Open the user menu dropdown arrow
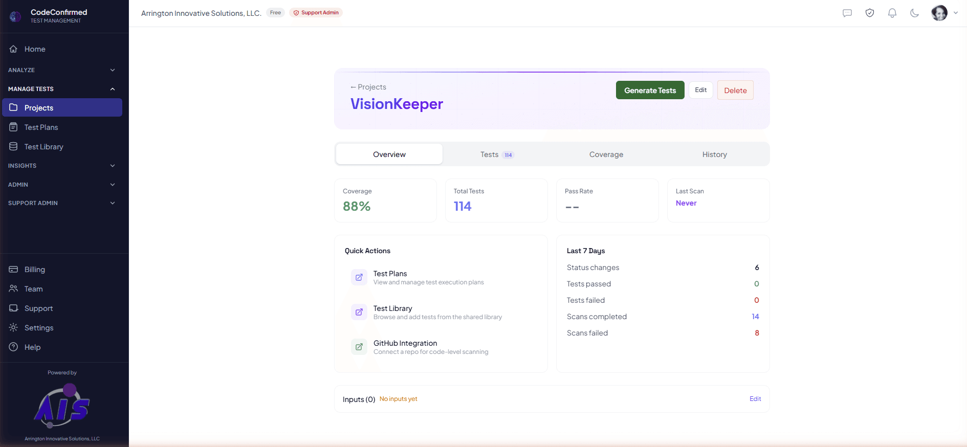This screenshot has height=447, width=967. (956, 13)
